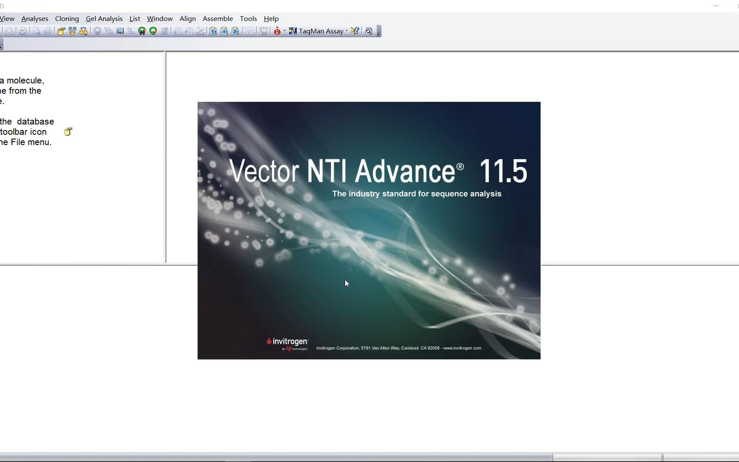Click the database exchange icon with blue arrows
The height and width of the screenshot is (462, 739).
point(83,31)
